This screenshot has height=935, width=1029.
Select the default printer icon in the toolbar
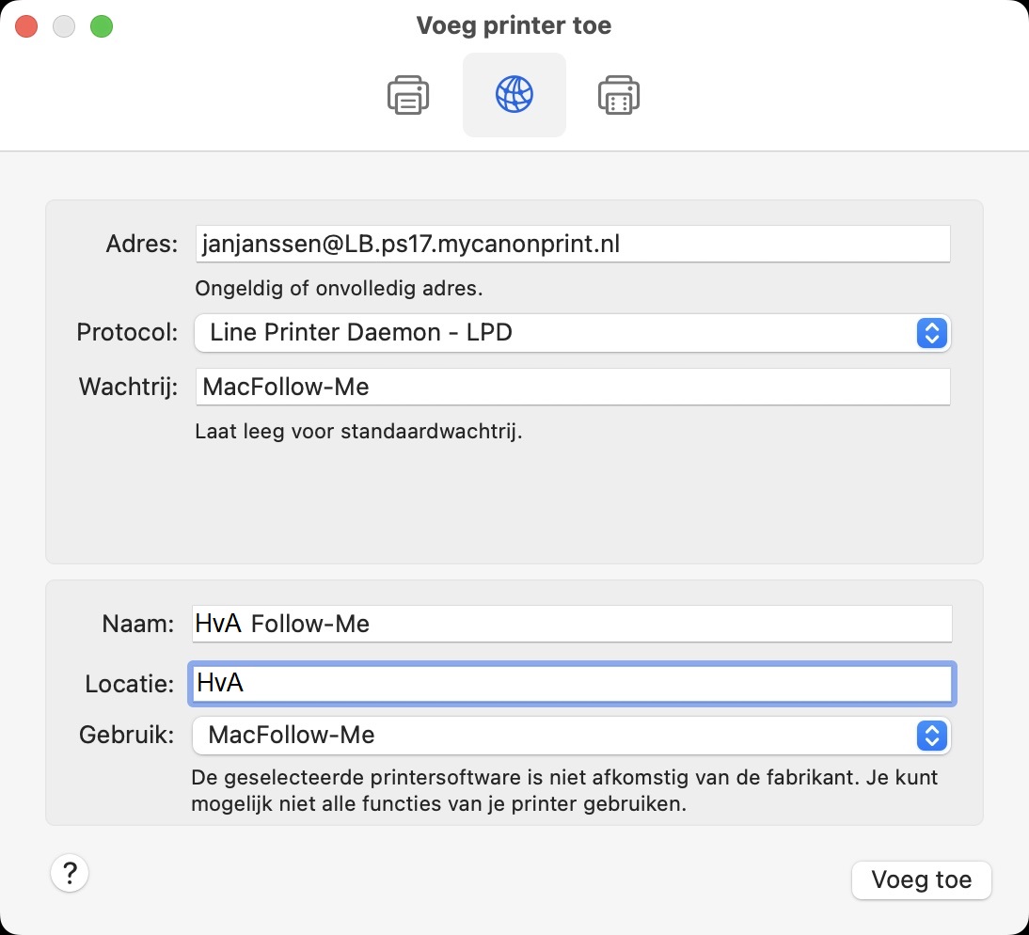coord(407,94)
